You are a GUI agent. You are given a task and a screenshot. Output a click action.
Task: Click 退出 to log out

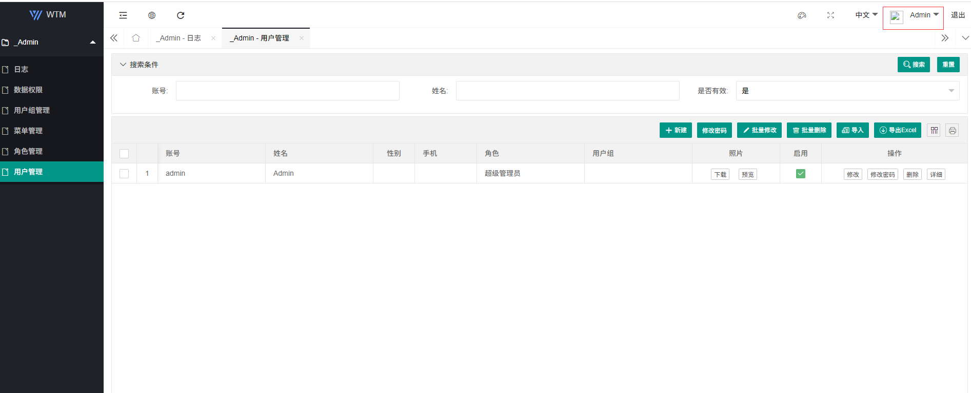coord(958,15)
